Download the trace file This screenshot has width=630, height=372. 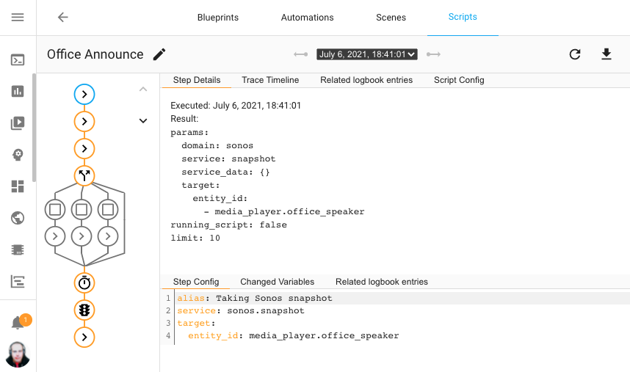tap(607, 54)
